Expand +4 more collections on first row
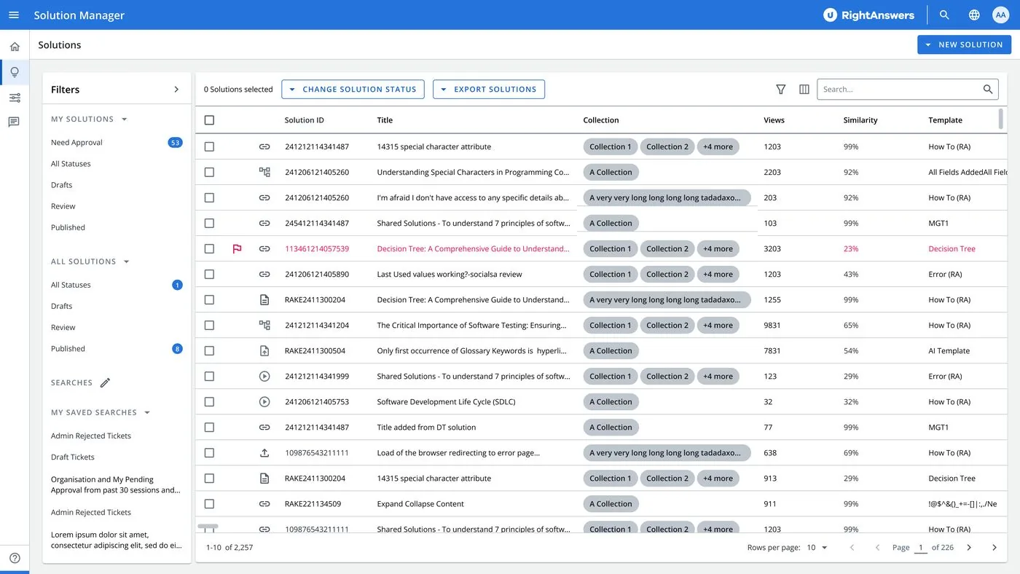The width and height of the screenshot is (1020, 574). (x=718, y=146)
